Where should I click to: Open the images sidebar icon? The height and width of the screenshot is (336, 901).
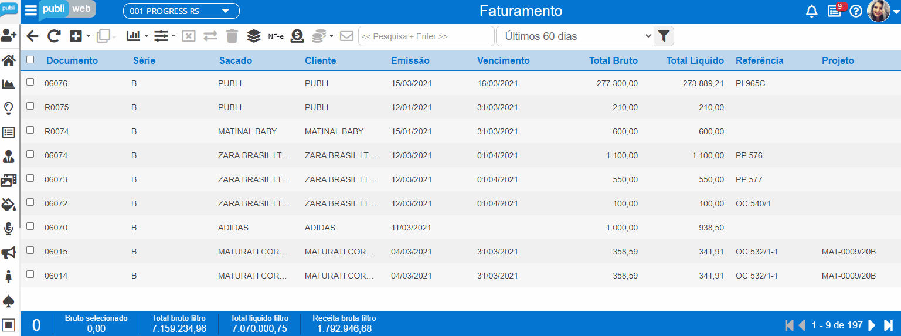[9, 181]
